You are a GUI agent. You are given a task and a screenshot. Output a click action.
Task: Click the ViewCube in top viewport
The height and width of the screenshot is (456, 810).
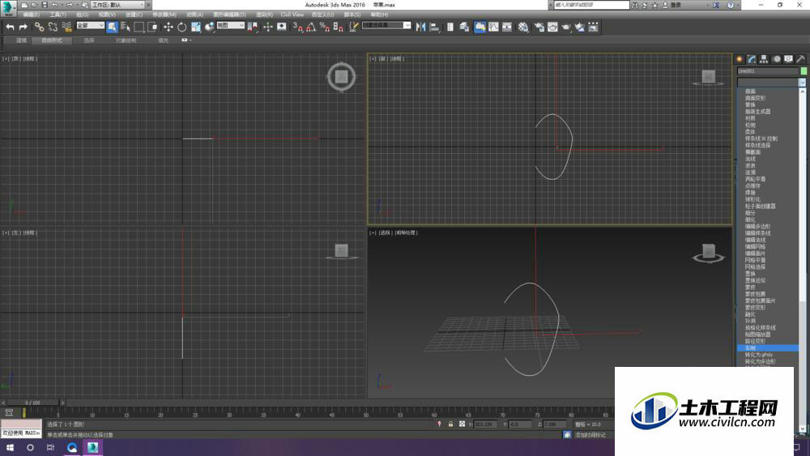[341, 77]
